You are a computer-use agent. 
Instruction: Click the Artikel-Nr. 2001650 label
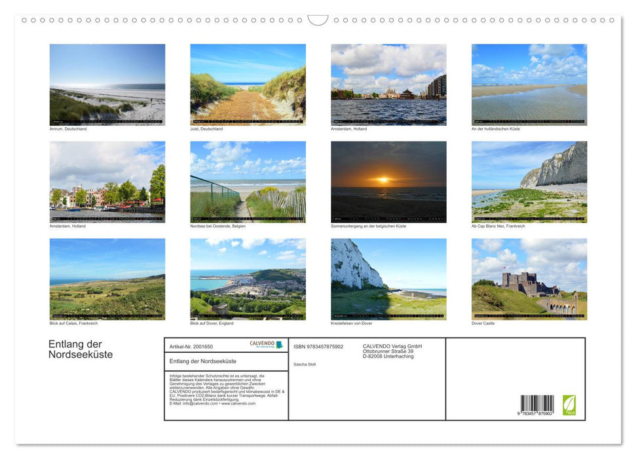[x=191, y=346]
